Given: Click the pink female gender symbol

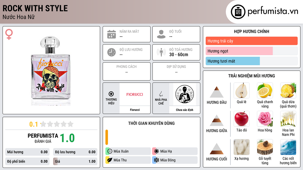Looking at the screenshot, I should (x=9, y=34).
